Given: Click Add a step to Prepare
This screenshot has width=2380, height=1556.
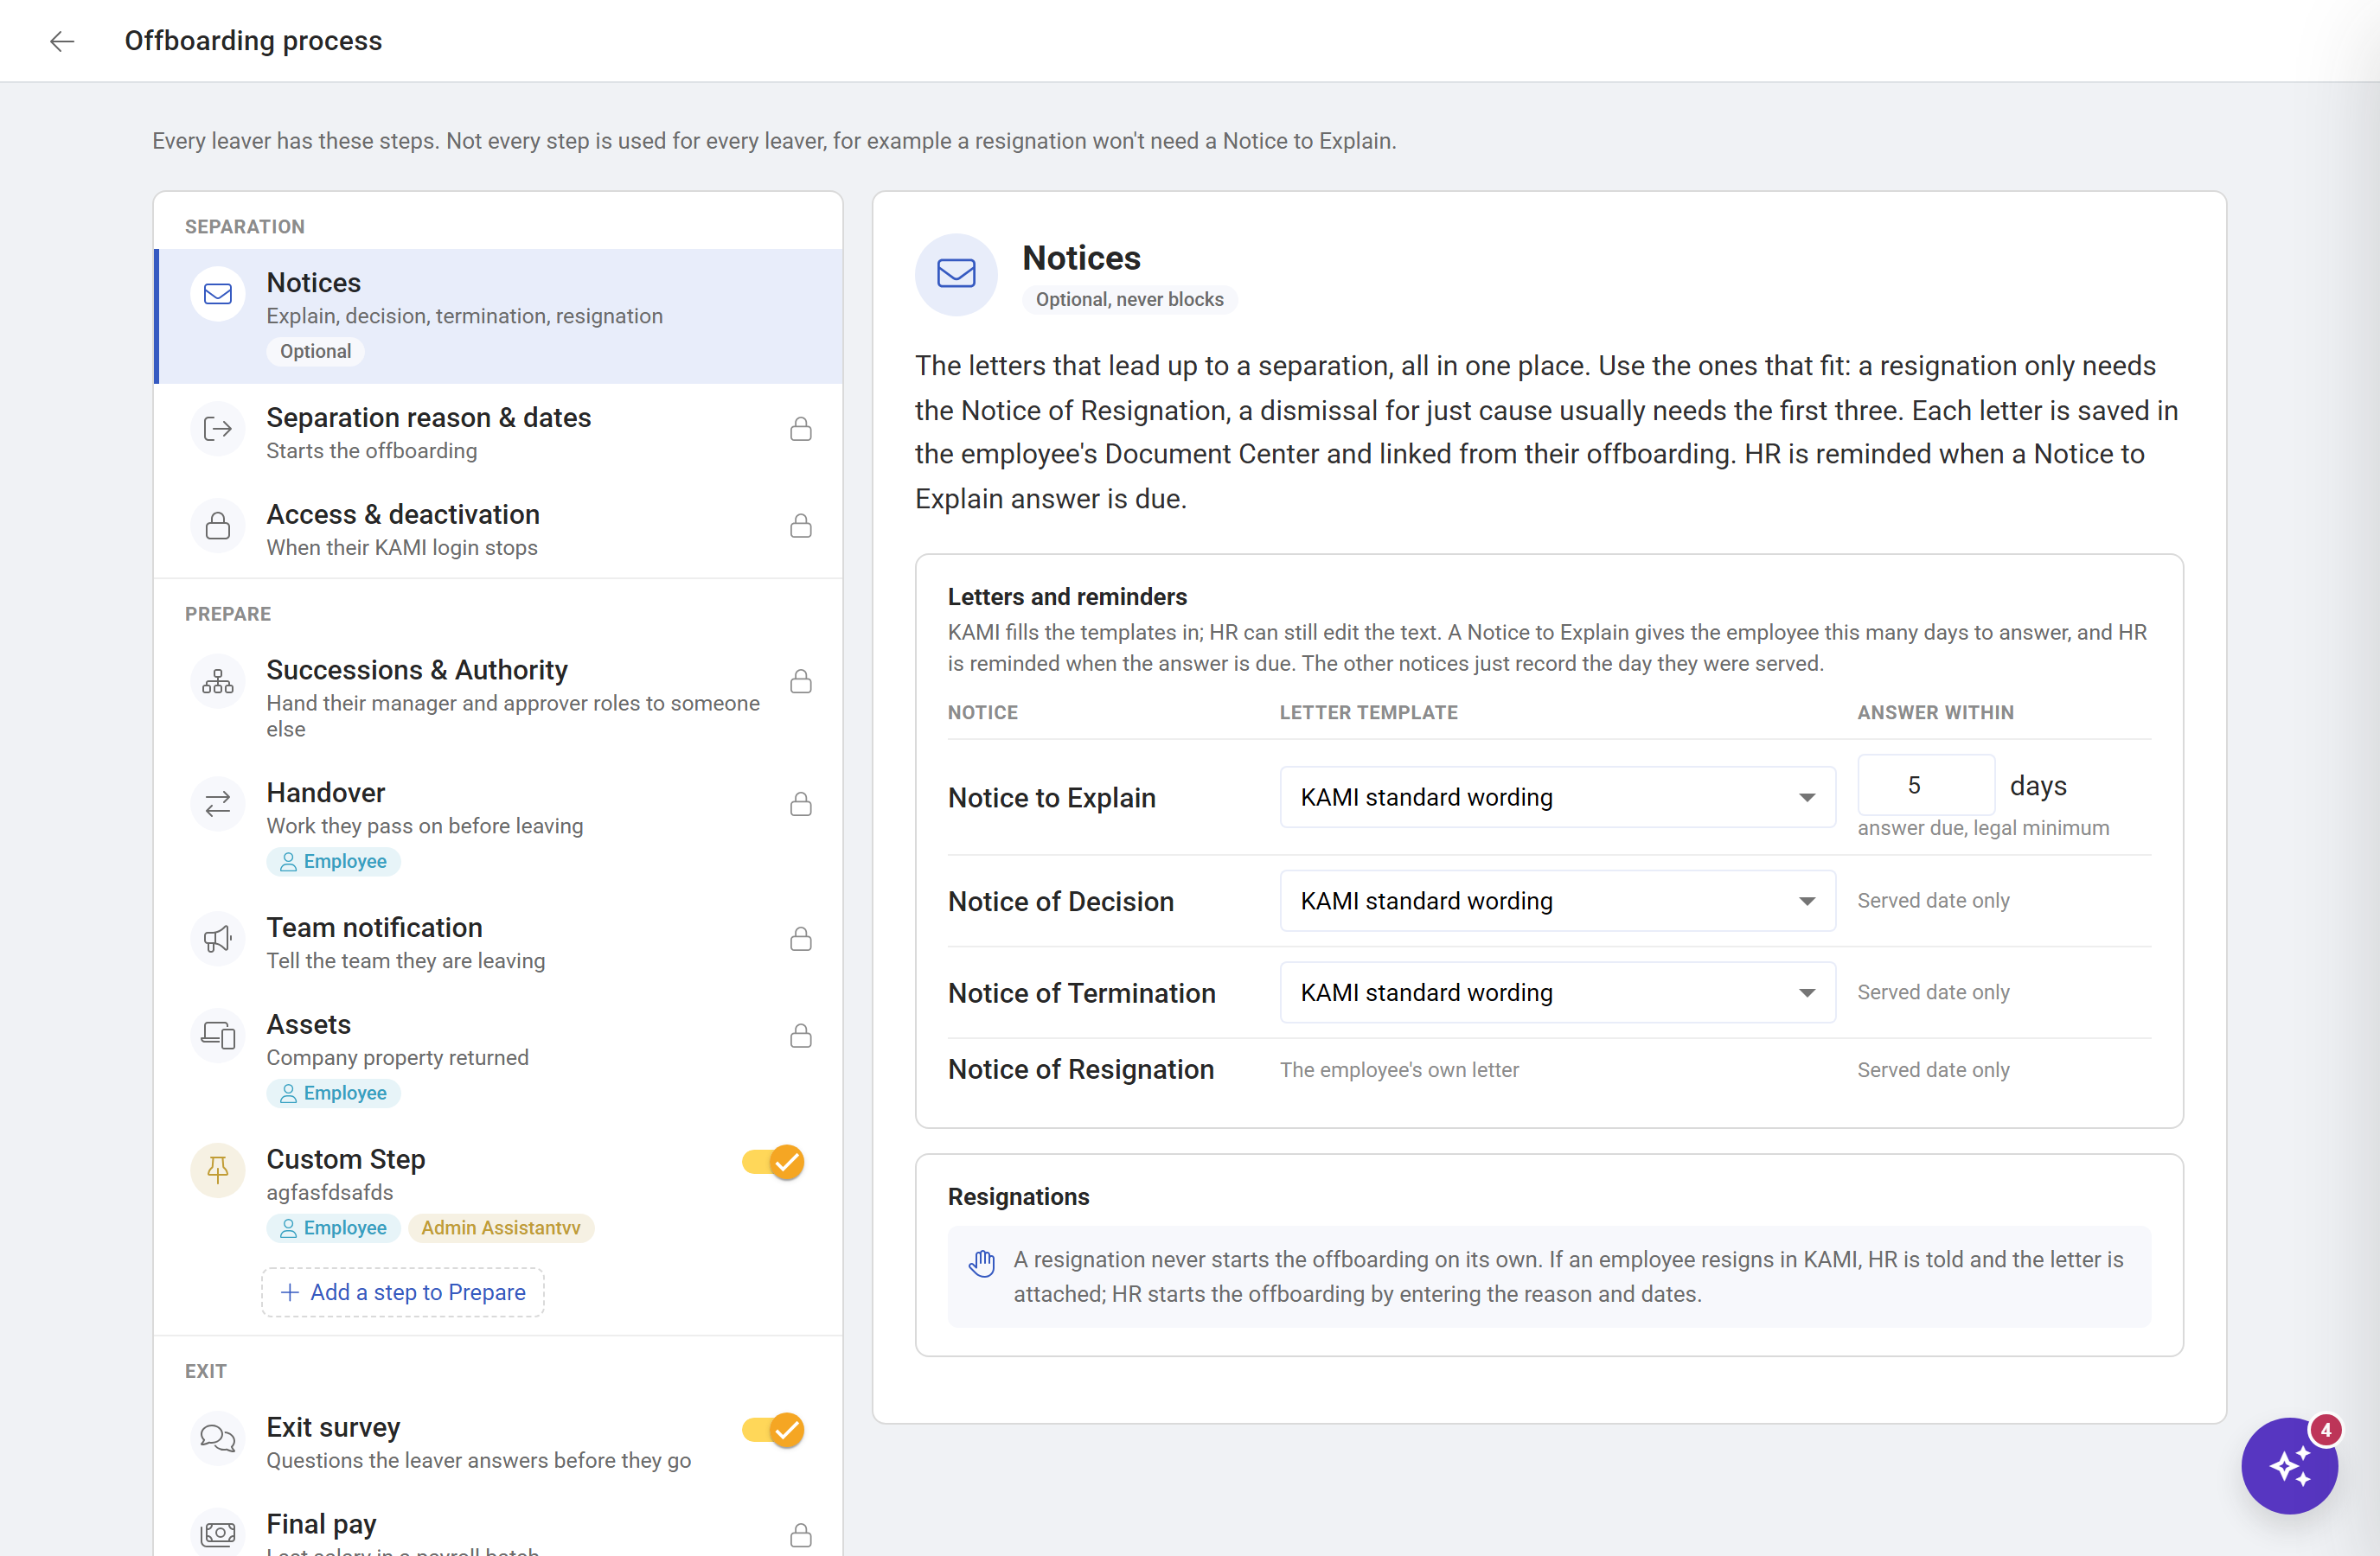Looking at the screenshot, I should (x=403, y=1292).
